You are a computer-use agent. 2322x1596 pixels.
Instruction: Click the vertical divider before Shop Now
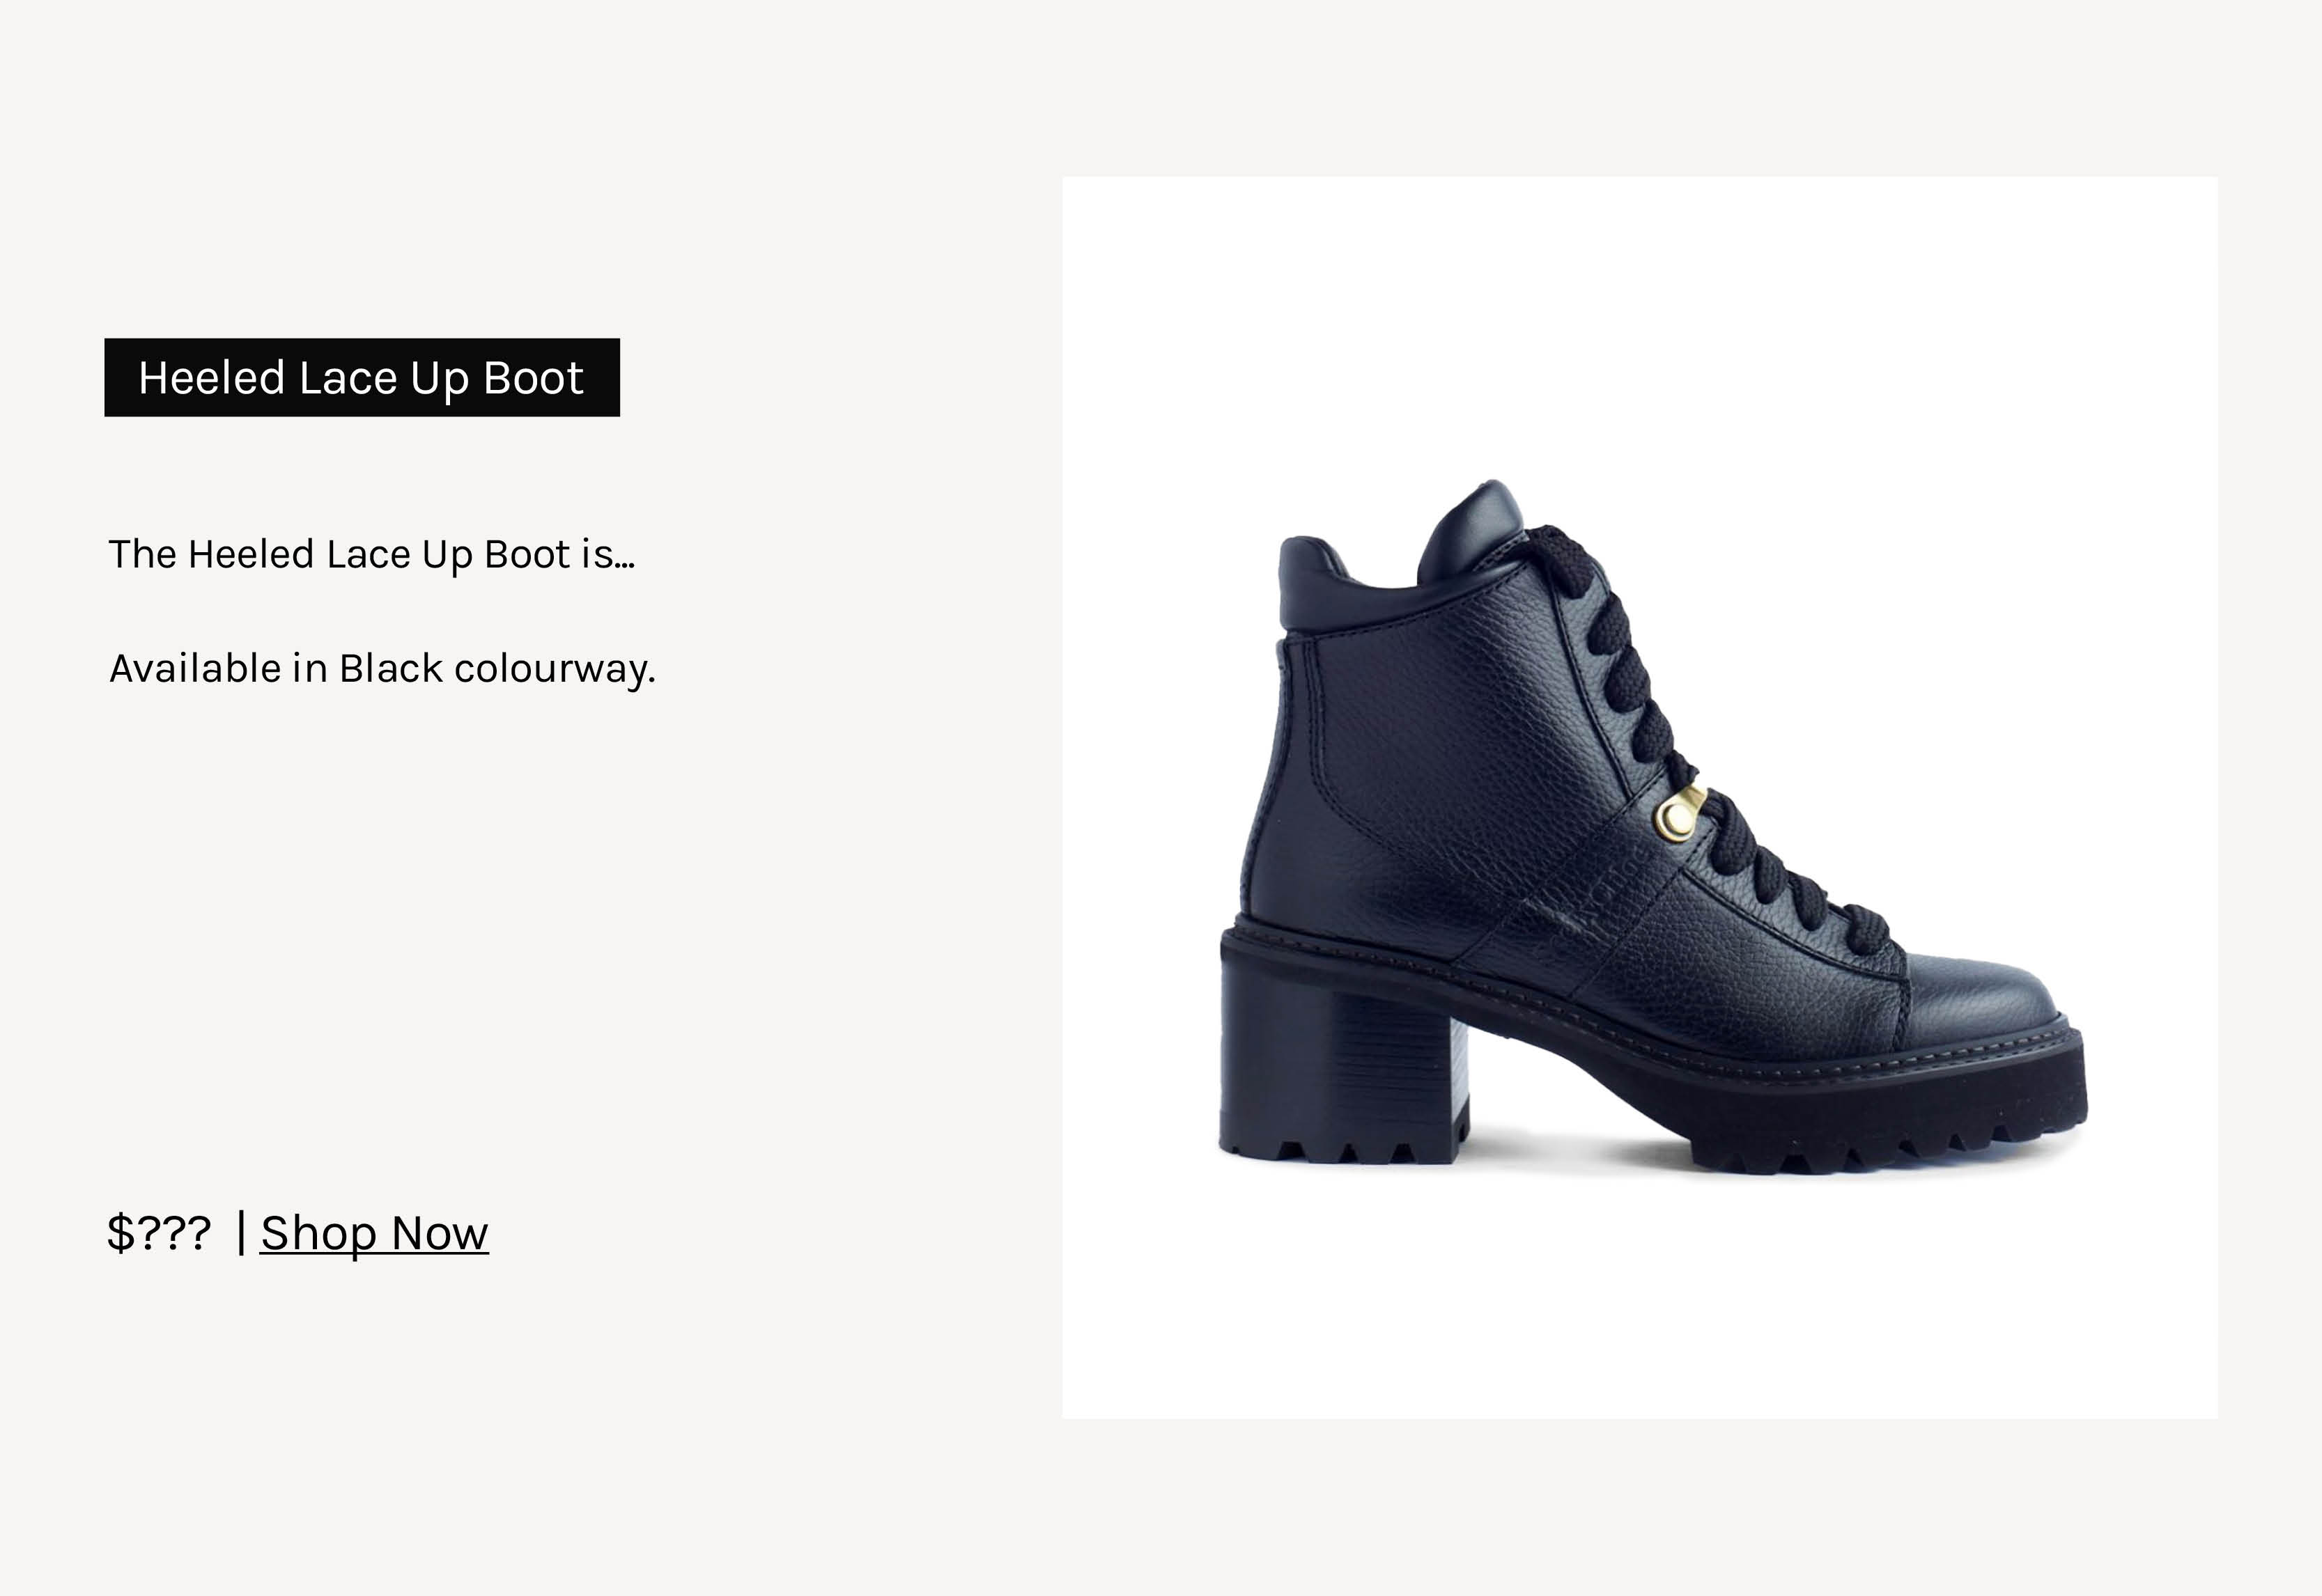241,1232
